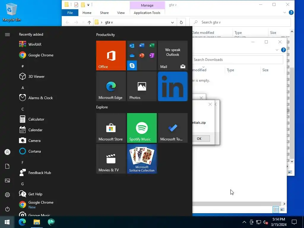Jump to letter C app group header
This screenshot has width=304, height=228.
23,109
